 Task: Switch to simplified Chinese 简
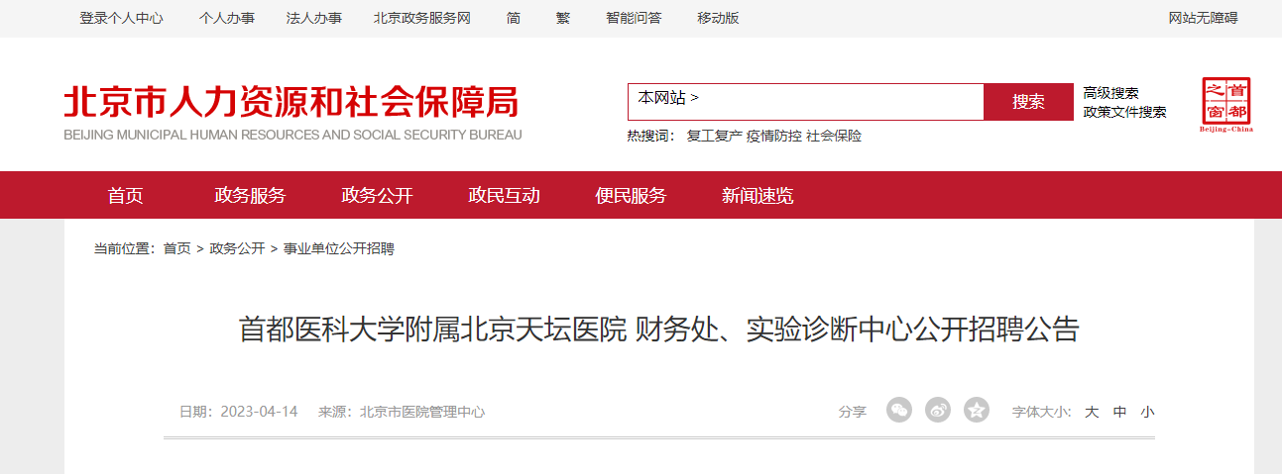click(513, 18)
